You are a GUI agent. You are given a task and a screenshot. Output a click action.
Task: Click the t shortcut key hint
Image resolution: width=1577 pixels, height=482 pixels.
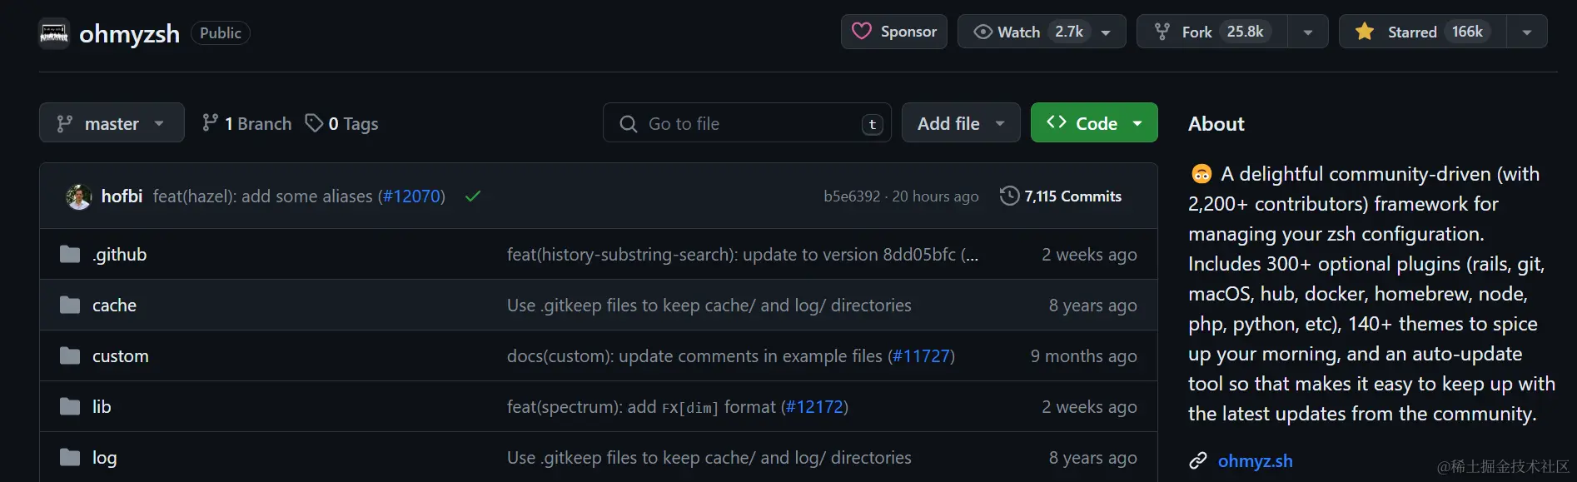coord(872,124)
